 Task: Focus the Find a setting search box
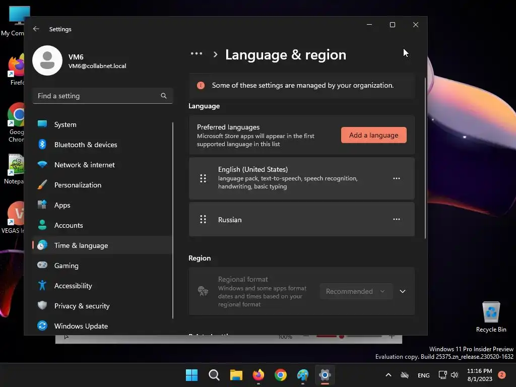pos(103,96)
